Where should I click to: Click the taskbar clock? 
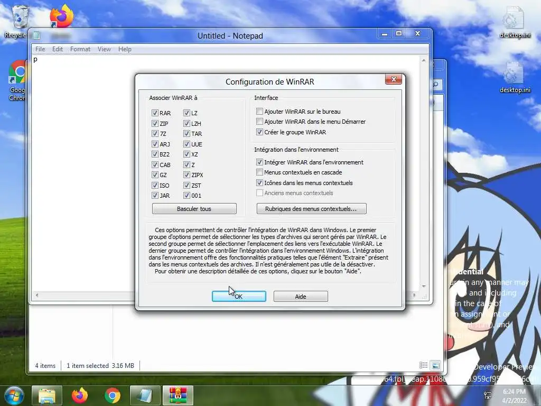[514, 395]
